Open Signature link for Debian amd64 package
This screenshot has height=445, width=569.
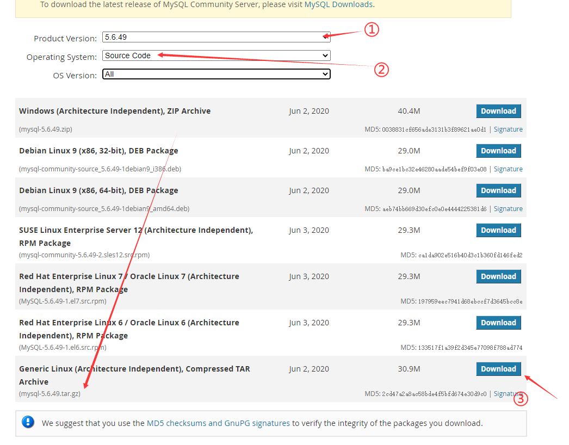point(508,209)
